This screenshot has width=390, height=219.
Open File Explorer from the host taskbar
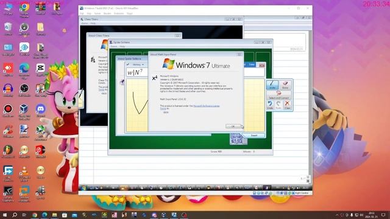(54, 215)
